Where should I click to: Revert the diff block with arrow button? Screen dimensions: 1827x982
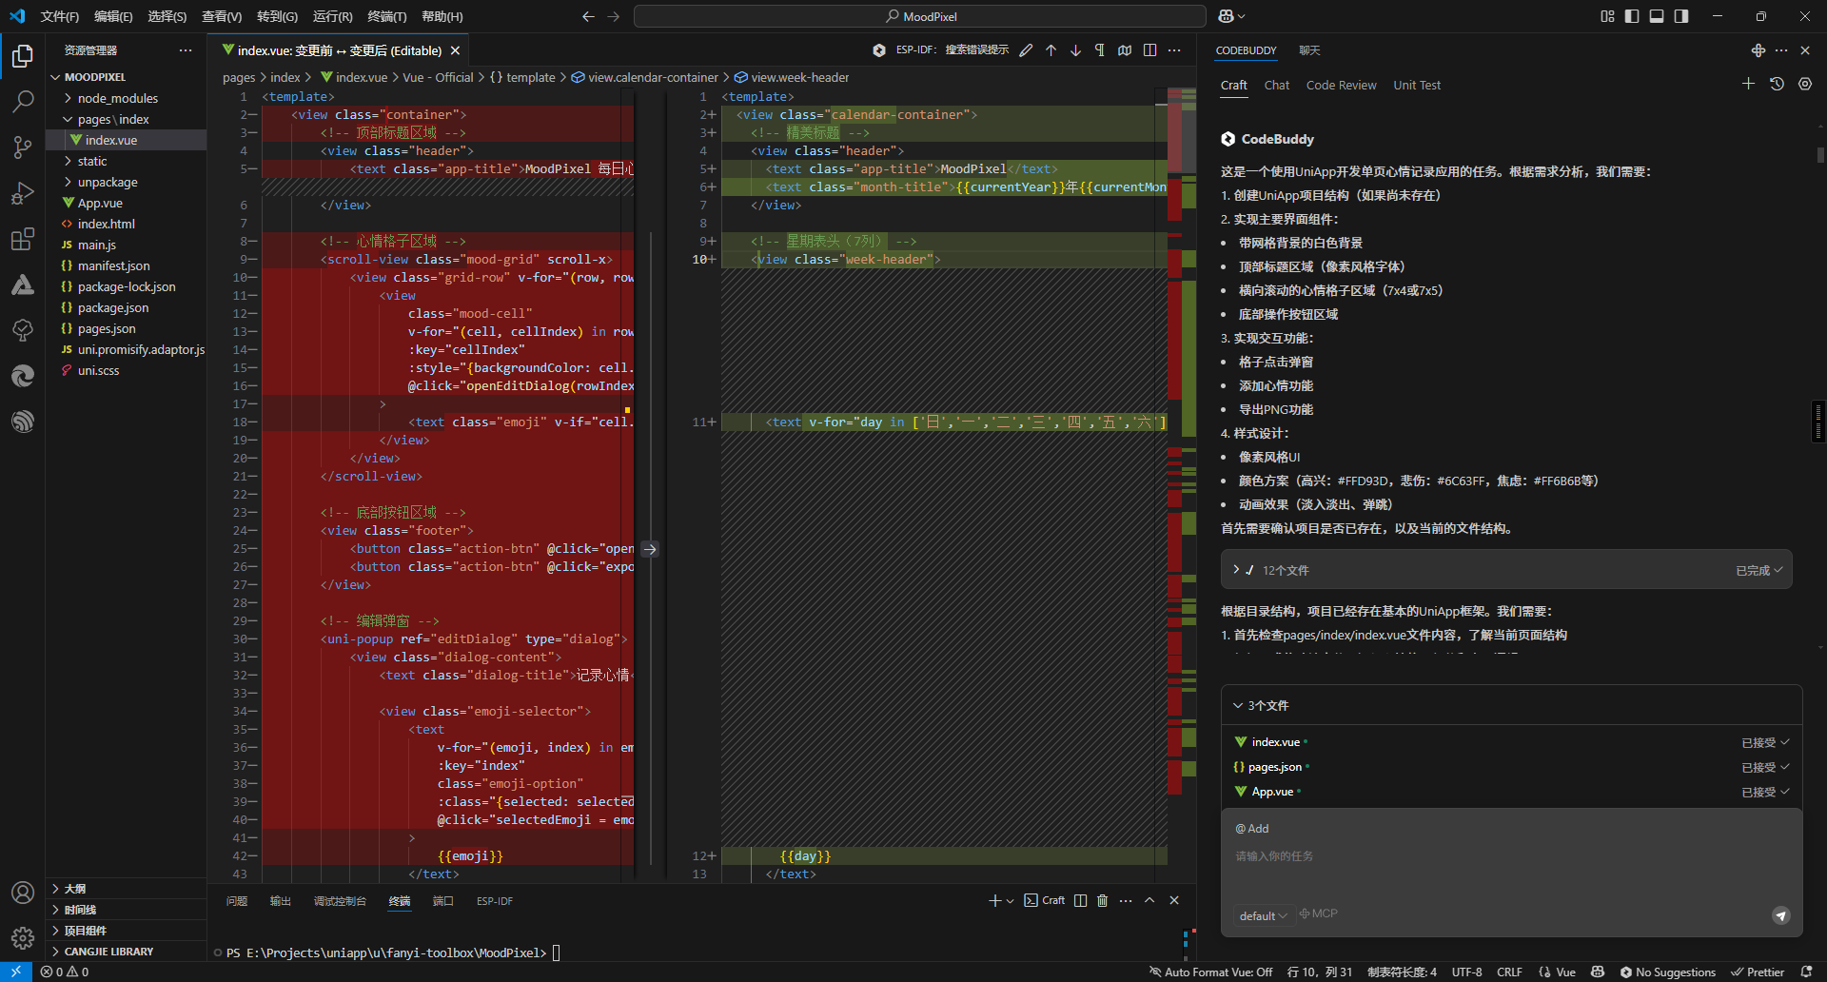click(650, 549)
